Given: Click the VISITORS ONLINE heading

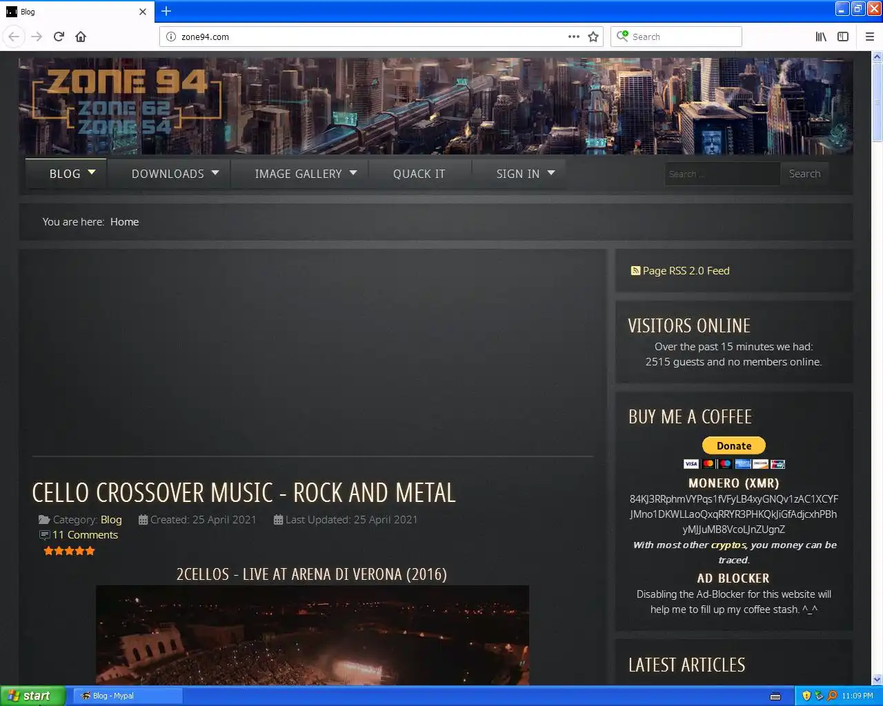Looking at the screenshot, I should (x=689, y=325).
